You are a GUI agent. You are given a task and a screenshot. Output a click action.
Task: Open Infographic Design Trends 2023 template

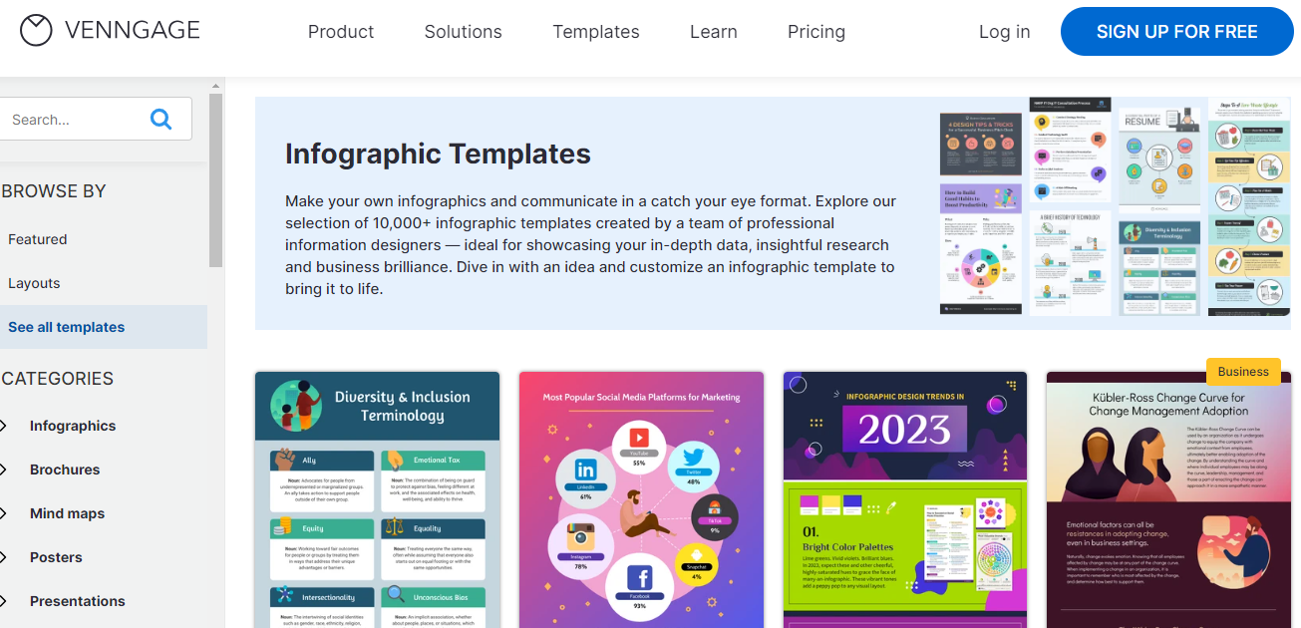pos(905,499)
